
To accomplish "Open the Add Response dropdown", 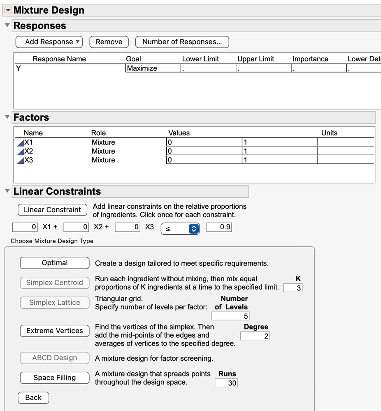I will tap(49, 42).
